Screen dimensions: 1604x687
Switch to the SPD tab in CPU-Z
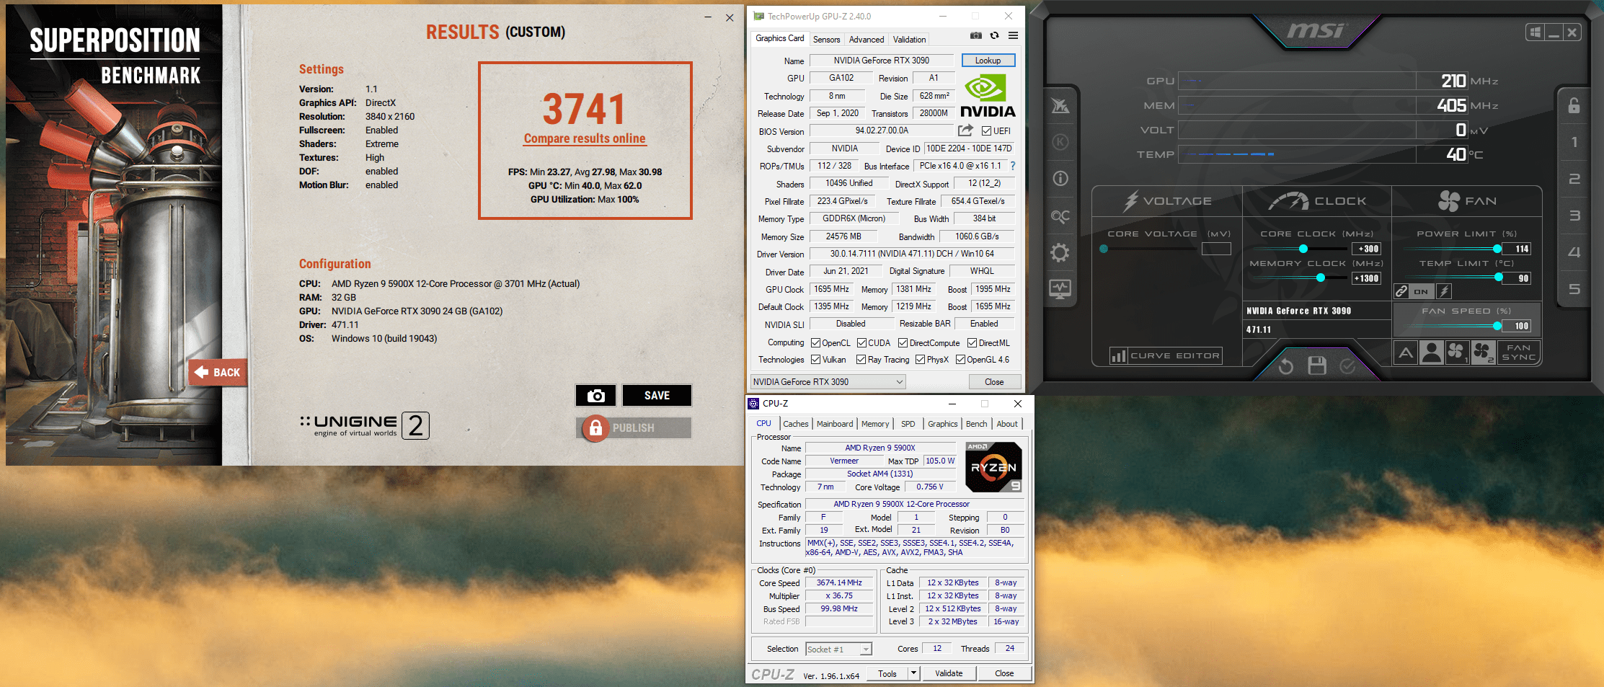click(908, 424)
